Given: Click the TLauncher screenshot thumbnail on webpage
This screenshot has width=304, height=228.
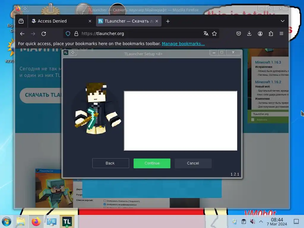Looking at the screenshot, I should [x=54, y=189].
